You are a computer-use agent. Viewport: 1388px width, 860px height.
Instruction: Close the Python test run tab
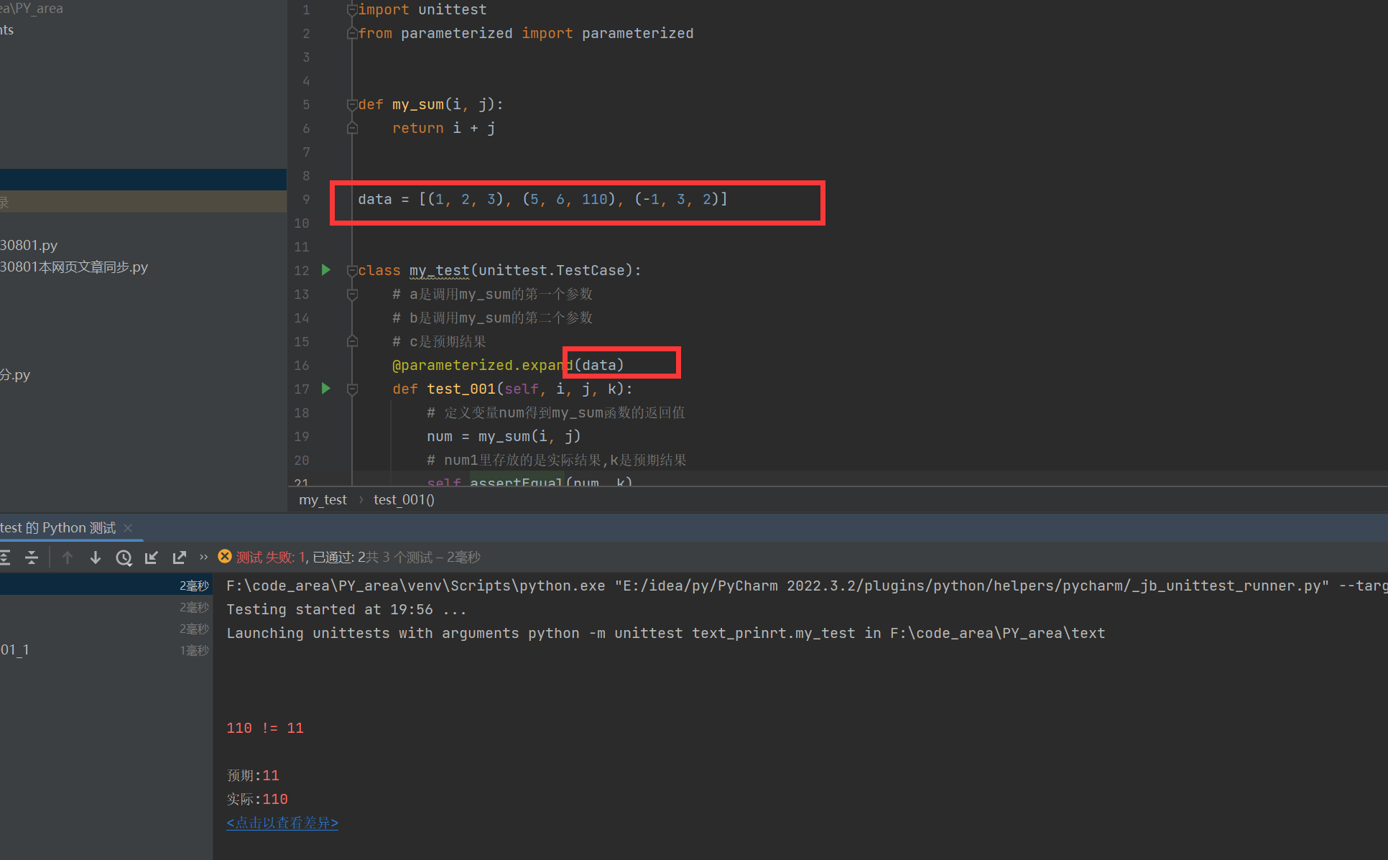128,528
